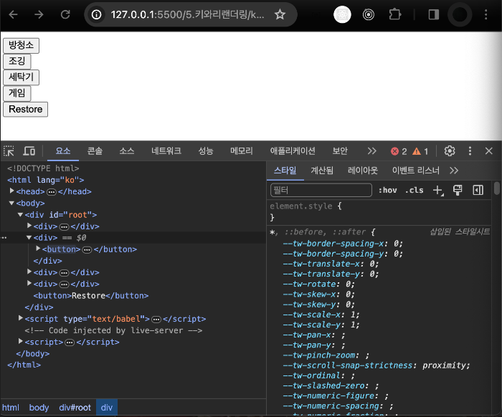Expand the fourth child div under root
Image resolution: width=502 pixels, height=417 pixels.
point(29,283)
